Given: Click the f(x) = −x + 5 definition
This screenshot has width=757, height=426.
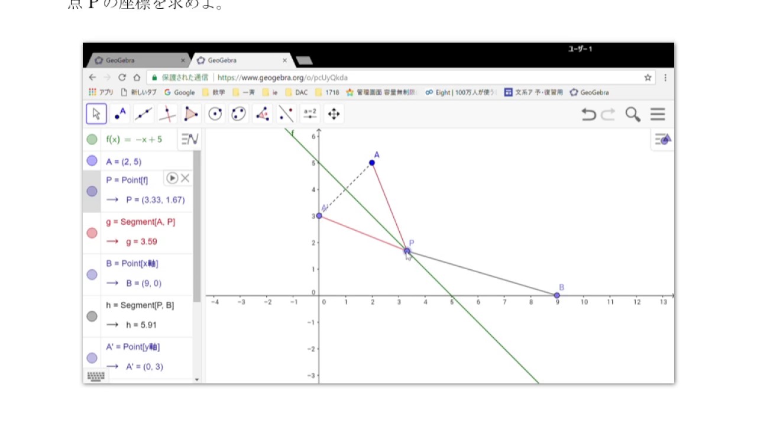Looking at the screenshot, I should [x=134, y=140].
